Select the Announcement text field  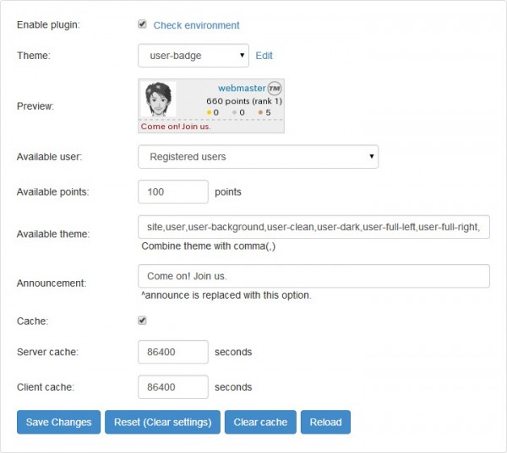click(x=313, y=276)
